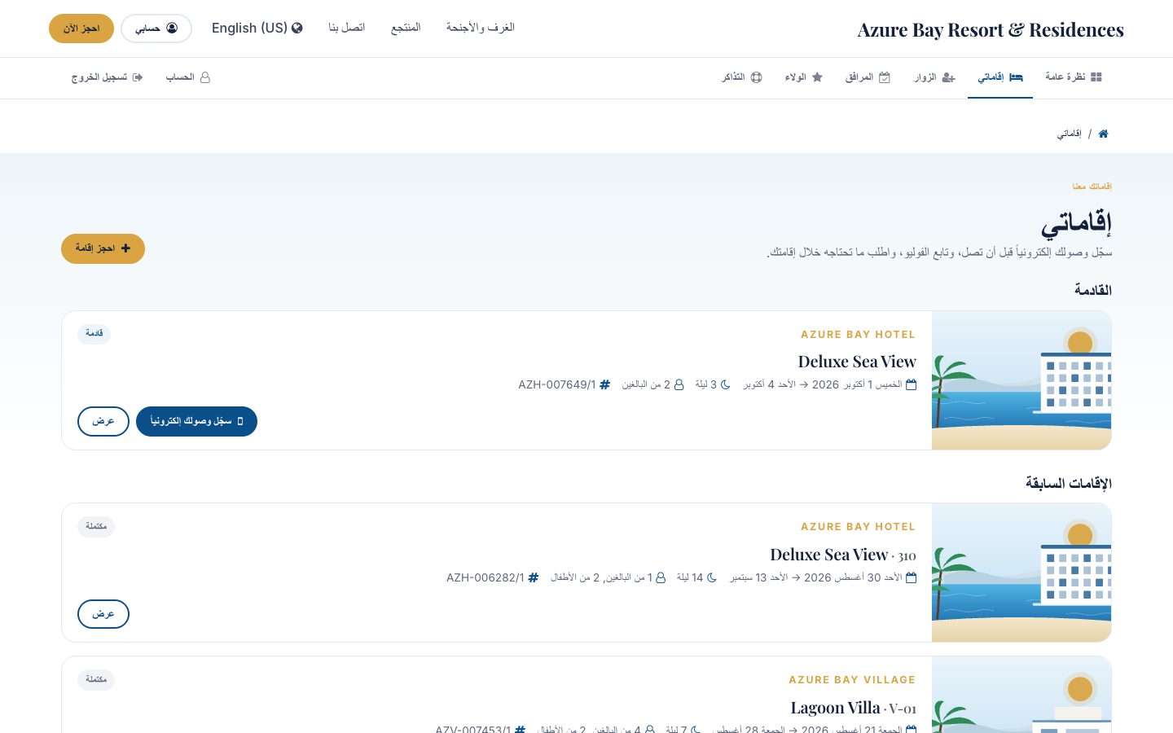Switch to the إقاماتي tab
1173x733 pixels.
[1000, 78]
